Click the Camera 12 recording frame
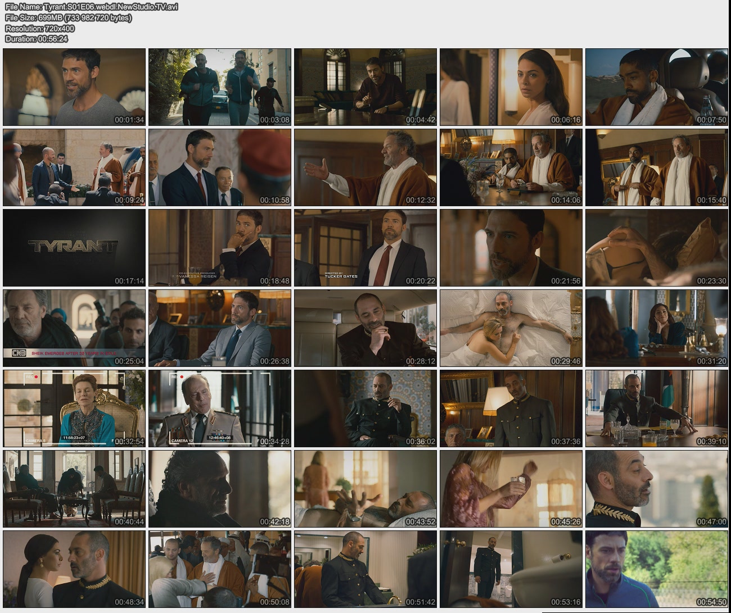This screenshot has height=613, width=731. (220, 408)
